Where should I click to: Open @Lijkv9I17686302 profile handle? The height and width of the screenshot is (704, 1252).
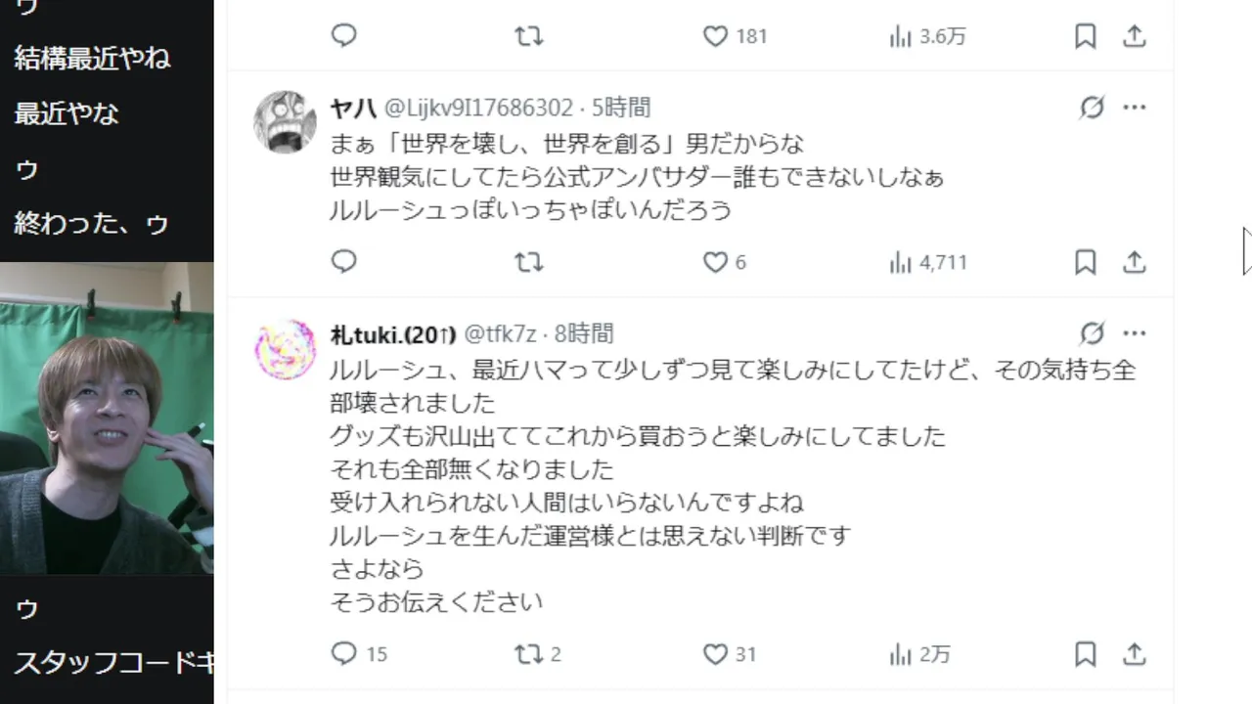[x=478, y=108]
